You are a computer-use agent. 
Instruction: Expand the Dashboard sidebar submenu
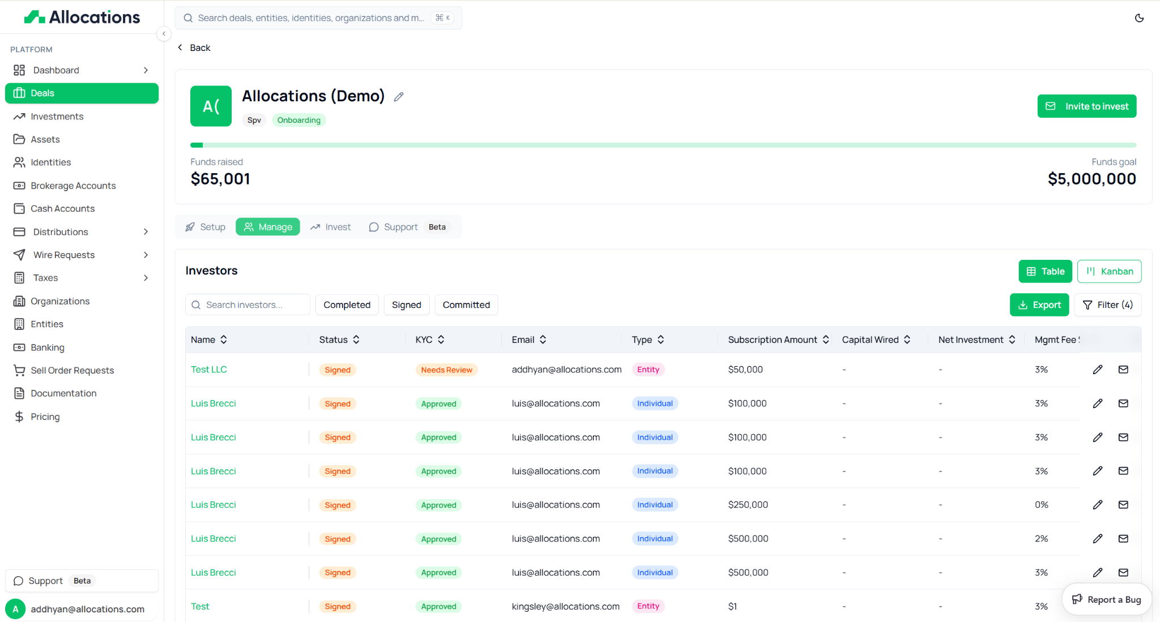coord(146,70)
